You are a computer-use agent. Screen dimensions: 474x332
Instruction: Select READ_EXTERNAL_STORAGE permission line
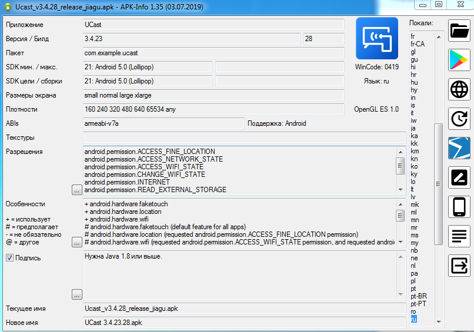[x=155, y=190]
